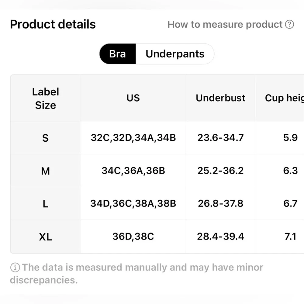
Task: Click the Underbust column header
Action: point(220,98)
